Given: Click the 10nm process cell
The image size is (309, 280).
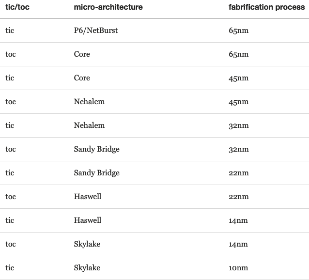Looking at the screenshot, I should point(238,268).
